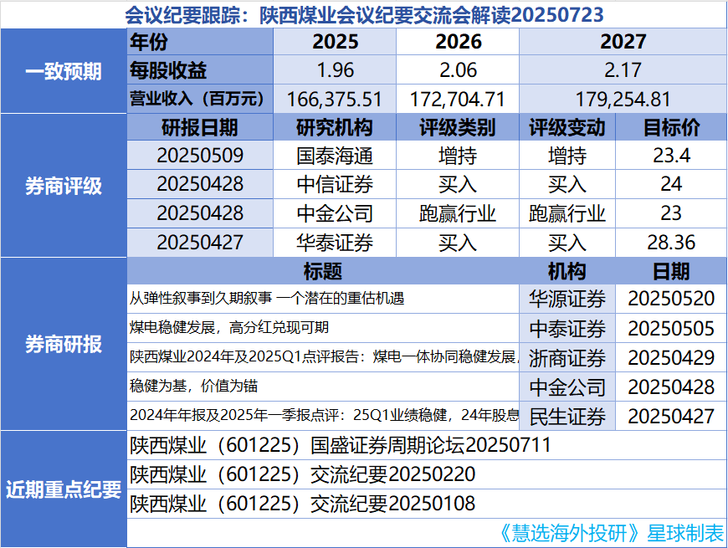Click the 2026 year column header
Image resolution: width=728 pixels, height=548 pixels.
coord(458,42)
